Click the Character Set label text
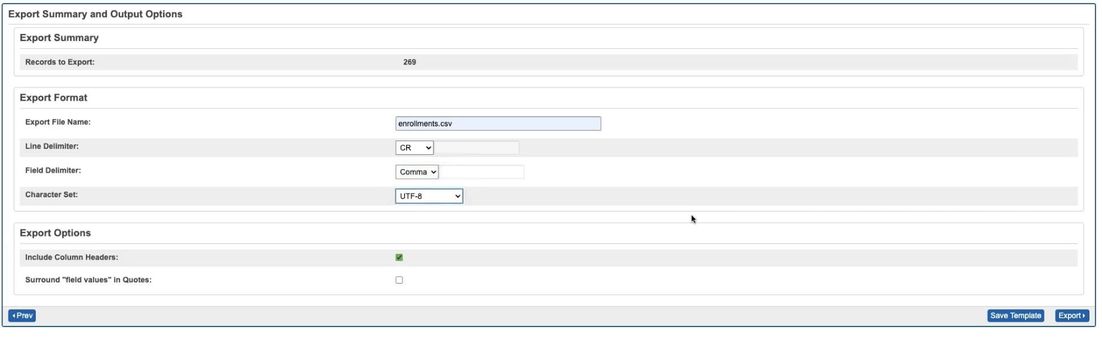 [51, 194]
